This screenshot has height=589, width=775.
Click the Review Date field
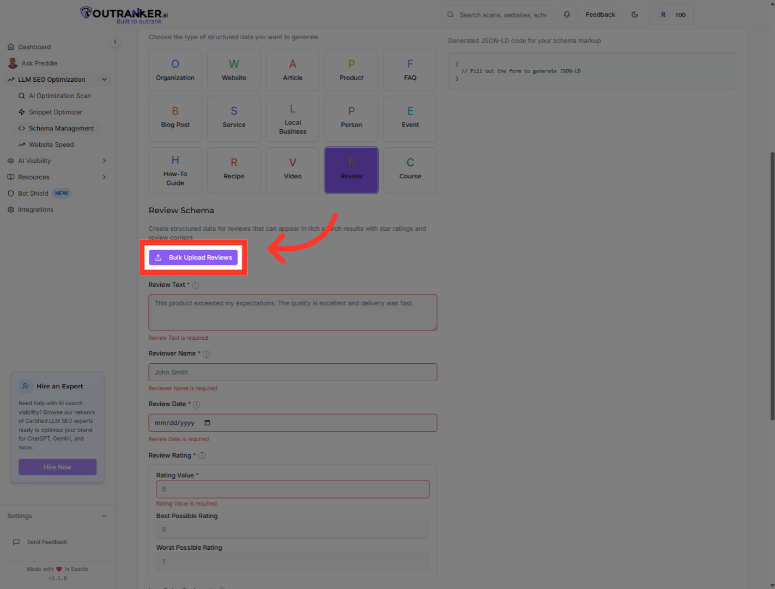pos(293,423)
